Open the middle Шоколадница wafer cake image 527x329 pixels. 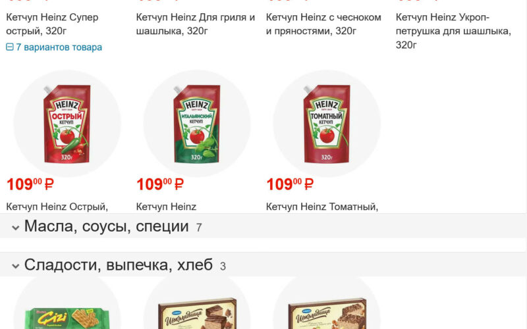197,314
